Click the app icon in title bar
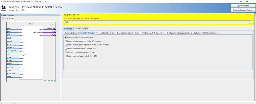Screen dimensions: 256x104 [x=1, y=2]
